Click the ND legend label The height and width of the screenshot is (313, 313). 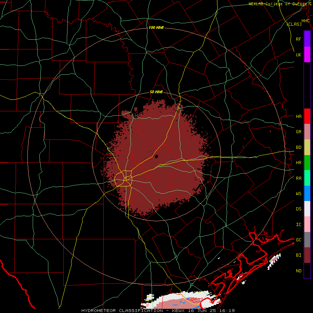click(x=298, y=271)
